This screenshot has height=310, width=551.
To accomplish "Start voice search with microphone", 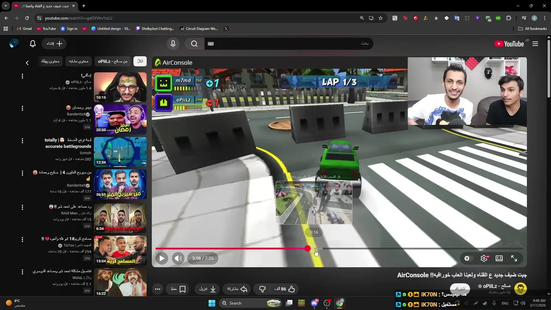I will (173, 43).
